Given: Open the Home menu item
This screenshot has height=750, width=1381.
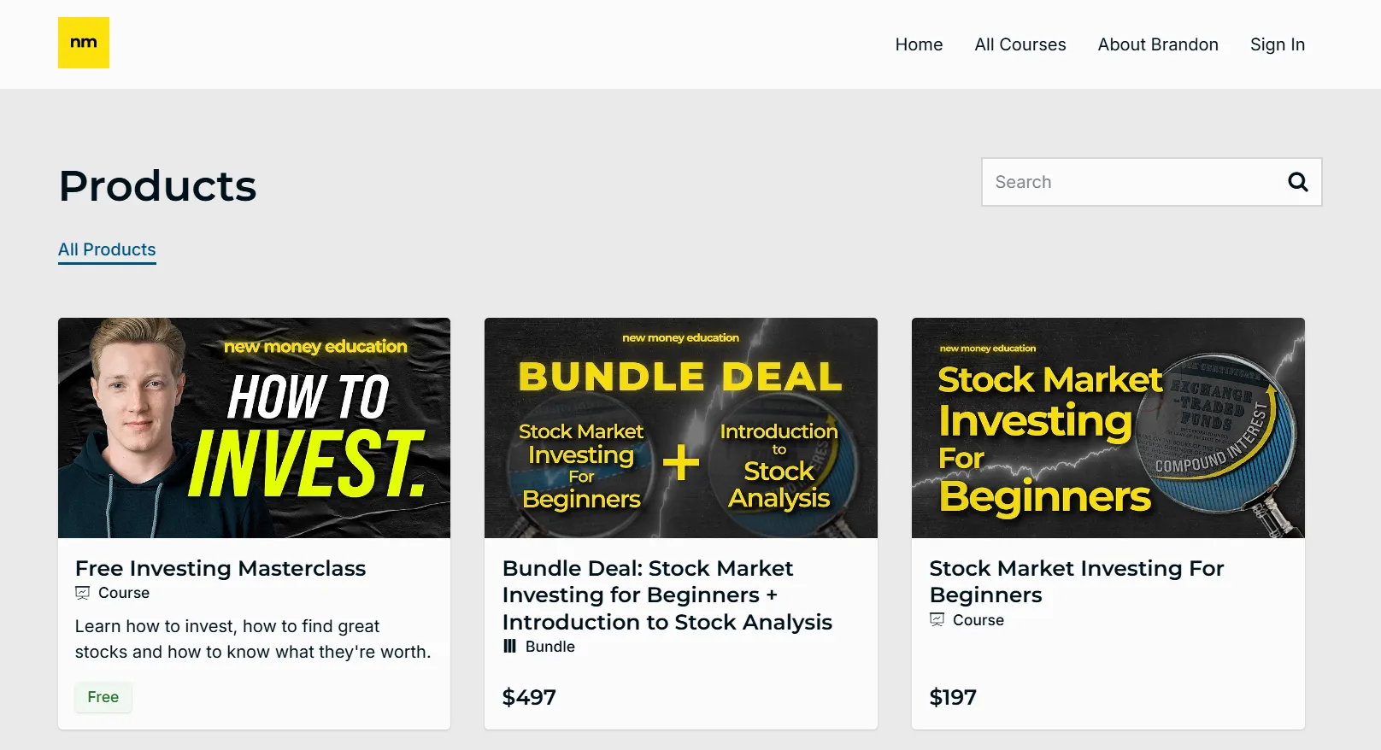Looking at the screenshot, I should pos(919,44).
